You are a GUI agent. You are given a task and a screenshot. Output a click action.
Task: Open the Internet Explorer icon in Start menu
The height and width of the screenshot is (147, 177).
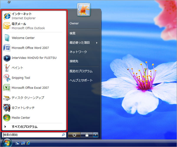coord(7,16)
